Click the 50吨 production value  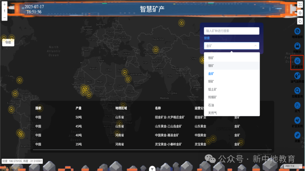(79, 117)
